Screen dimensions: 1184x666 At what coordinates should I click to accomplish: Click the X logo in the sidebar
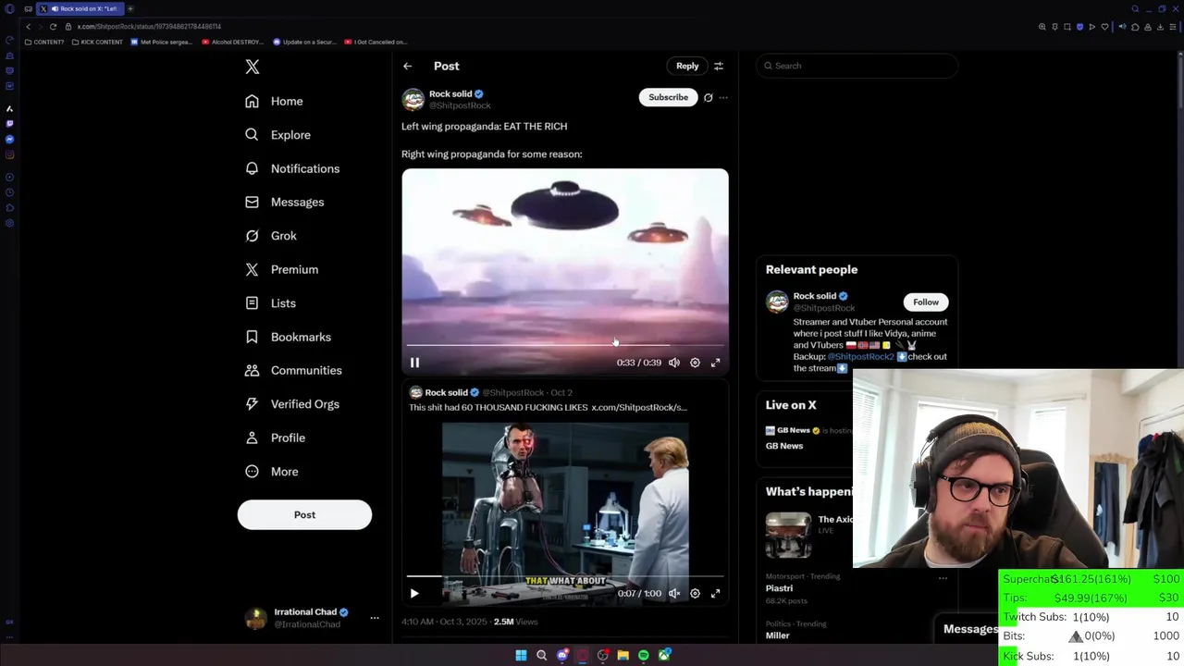click(253, 67)
